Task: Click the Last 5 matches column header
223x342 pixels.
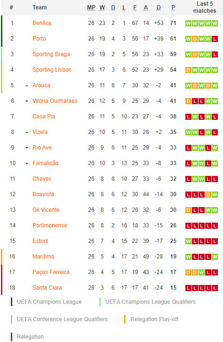Action: point(205,7)
